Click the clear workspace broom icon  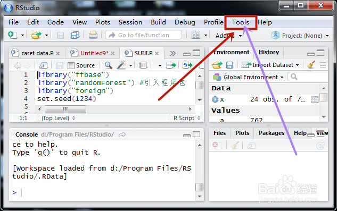click(x=311, y=64)
